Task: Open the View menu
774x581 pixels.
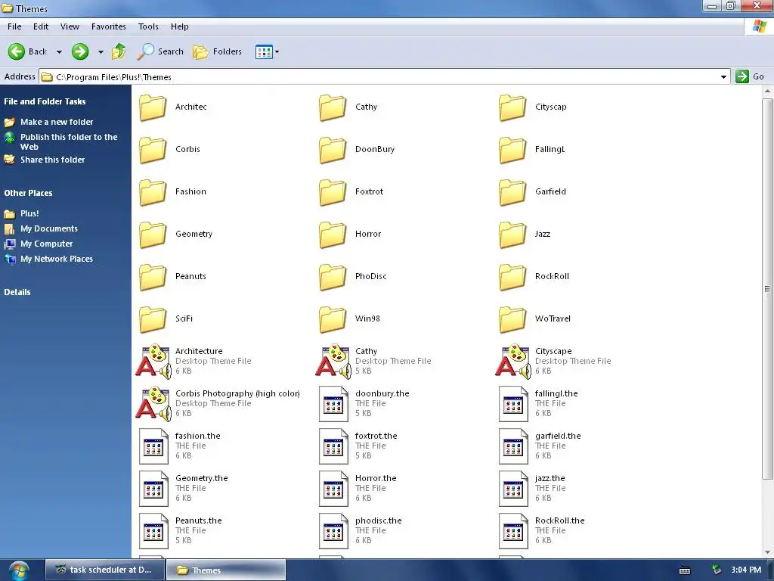Action: coord(70,26)
